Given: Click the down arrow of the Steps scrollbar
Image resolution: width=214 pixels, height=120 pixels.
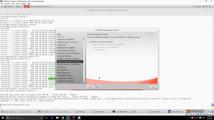Looking at the screenshot, I should [x=84, y=81].
